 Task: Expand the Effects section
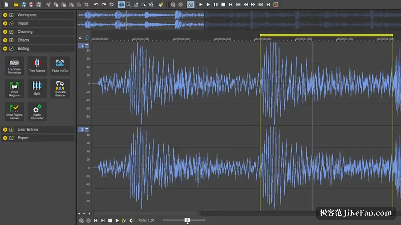point(5,40)
